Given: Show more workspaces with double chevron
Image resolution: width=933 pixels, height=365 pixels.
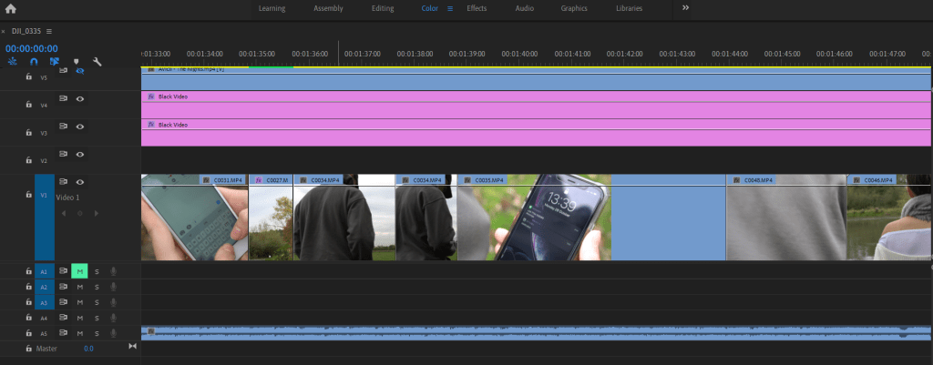Looking at the screenshot, I should [x=685, y=7].
